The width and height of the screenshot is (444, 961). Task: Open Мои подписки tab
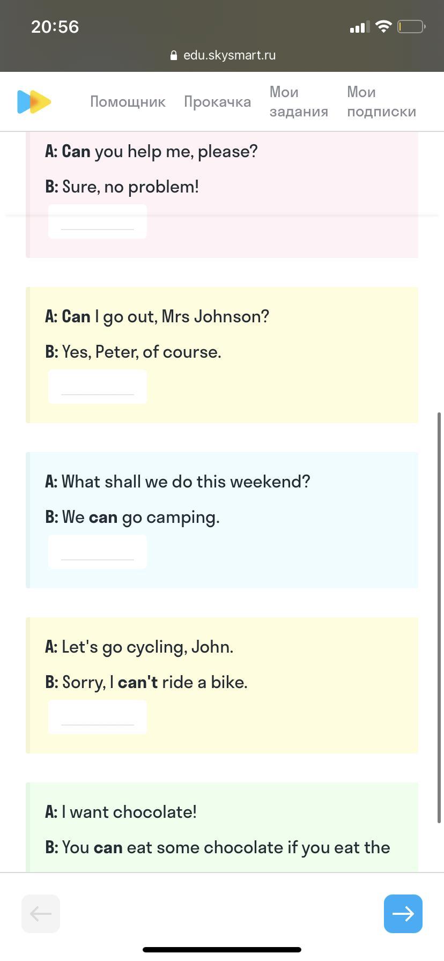tap(381, 102)
